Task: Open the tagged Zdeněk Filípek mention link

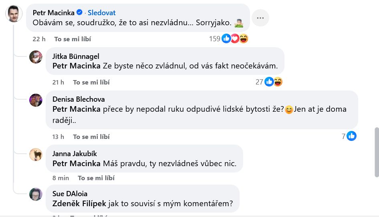Action: pyautogui.click(x=79, y=203)
